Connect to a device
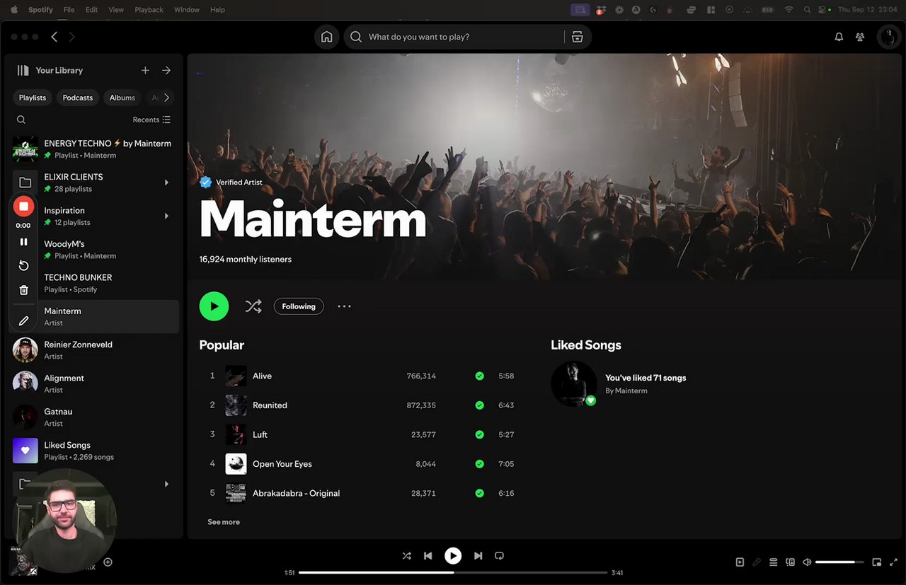The image size is (906, 585). (x=791, y=562)
